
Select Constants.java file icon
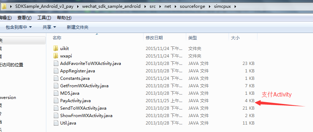click(56, 78)
